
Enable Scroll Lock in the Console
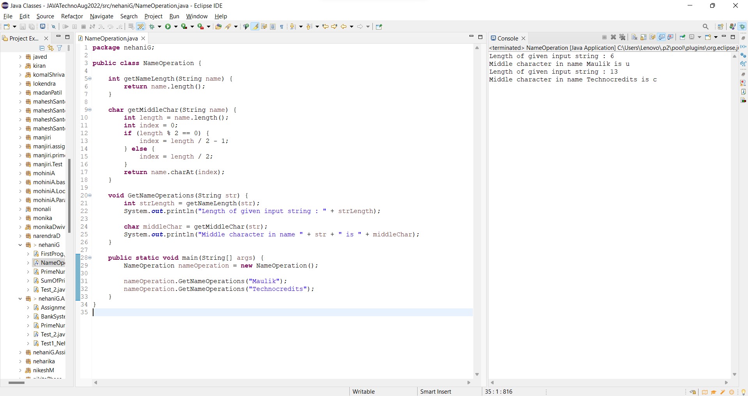point(643,37)
